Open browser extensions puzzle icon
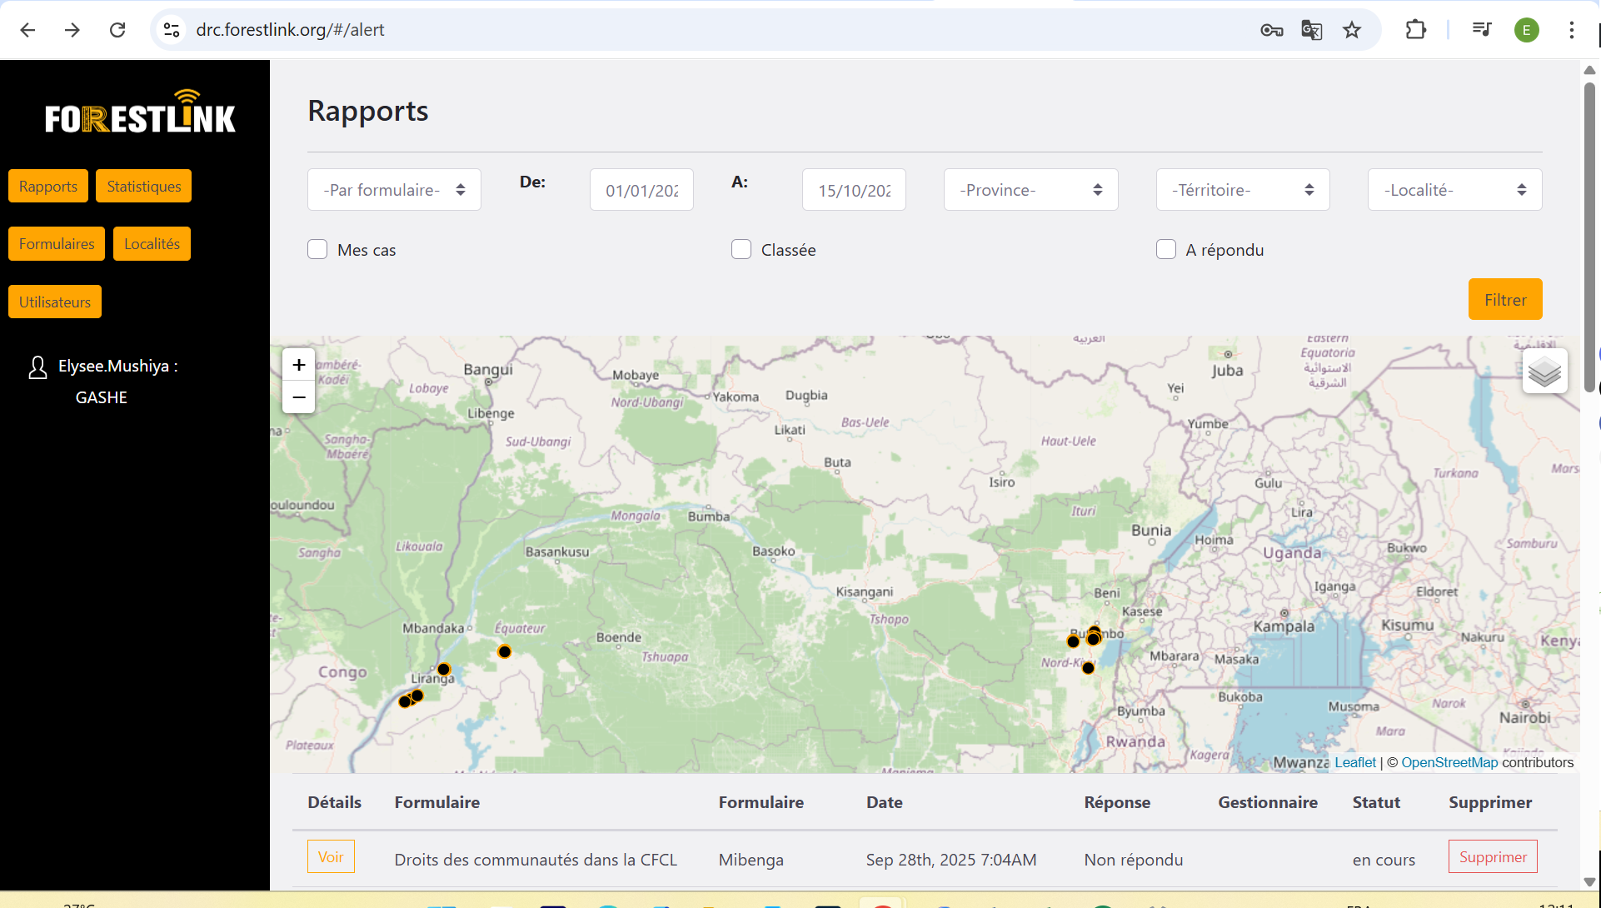1601x908 pixels. click(1415, 30)
